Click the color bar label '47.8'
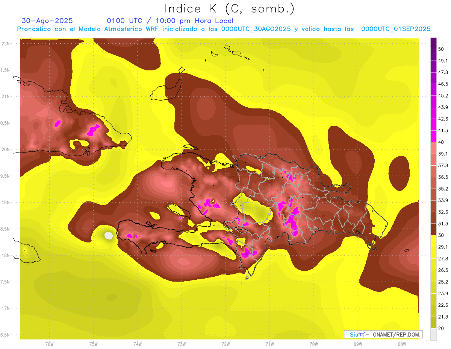 point(443,72)
